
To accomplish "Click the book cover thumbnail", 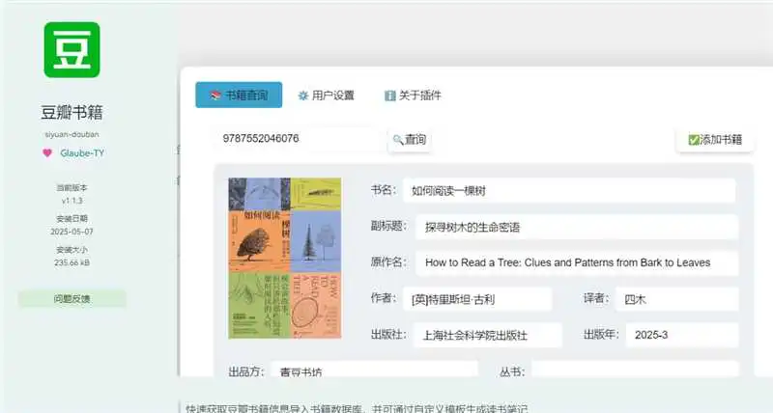I will pos(284,258).
